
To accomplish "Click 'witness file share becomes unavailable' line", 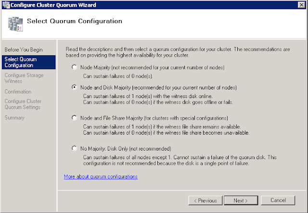I will (166, 133).
